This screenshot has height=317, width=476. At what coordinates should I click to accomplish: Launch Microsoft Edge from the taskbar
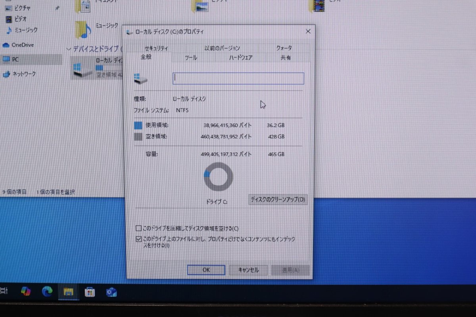(x=47, y=292)
